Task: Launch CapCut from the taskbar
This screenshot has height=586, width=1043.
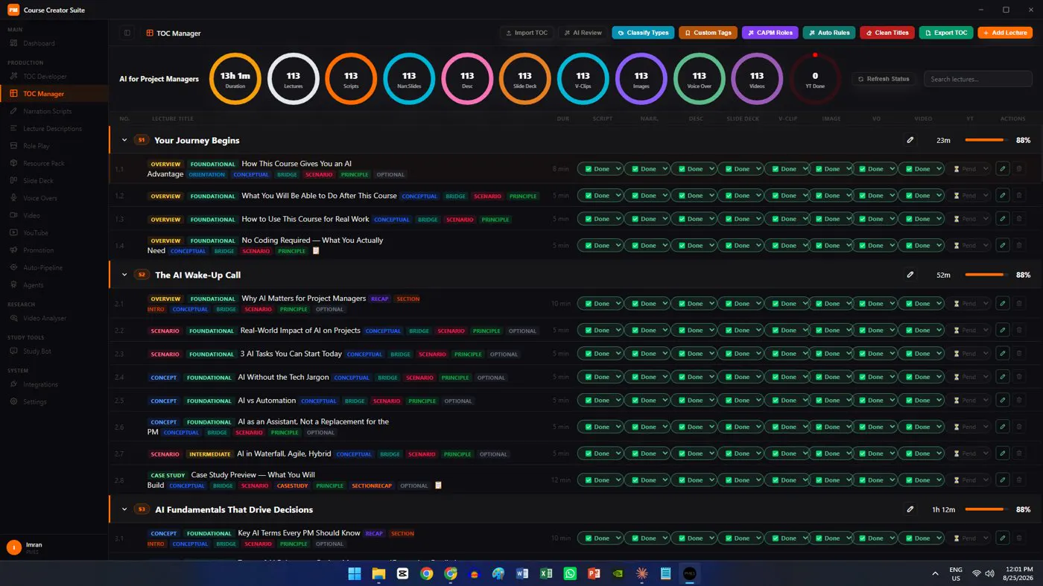Action: pyautogui.click(x=402, y=573)
